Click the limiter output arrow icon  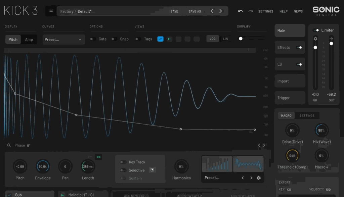(331, 39)
